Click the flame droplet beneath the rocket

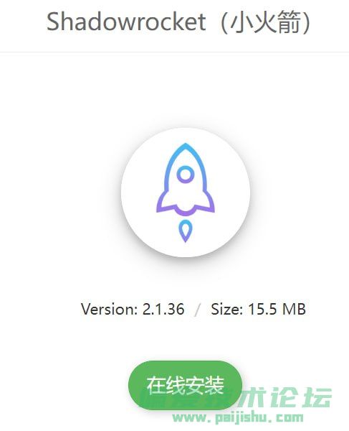point(186,231)
